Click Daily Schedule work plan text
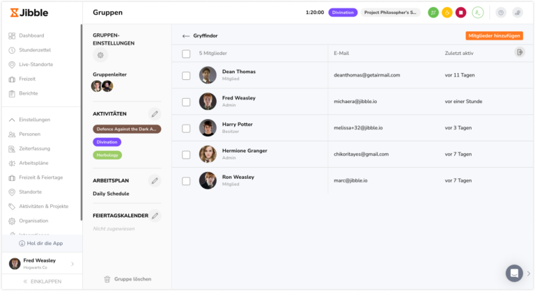The width and height of the screenshot is (535, 291). click(111, 194)
